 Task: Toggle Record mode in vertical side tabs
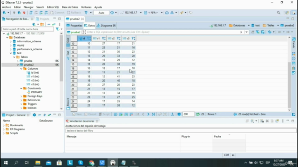pyautogui.click(x=68, y=103)
